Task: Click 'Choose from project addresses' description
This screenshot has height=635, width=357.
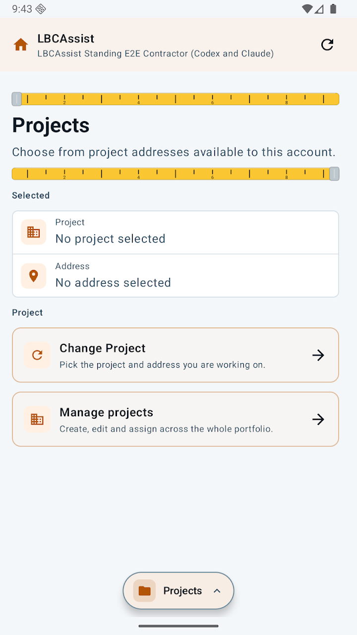Action: (174, 152)
